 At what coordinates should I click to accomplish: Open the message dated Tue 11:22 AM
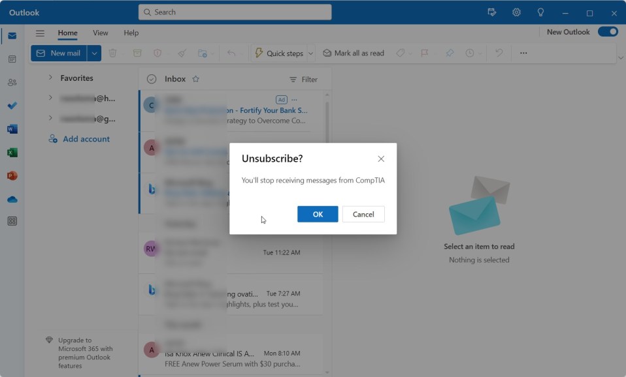[231, 252]
